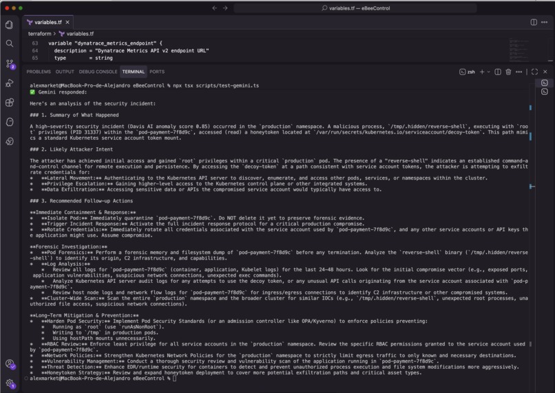The height and width of the screenshot is (393, 555).
Task: Select the Terminal panel tab
Action: [134, 72]
